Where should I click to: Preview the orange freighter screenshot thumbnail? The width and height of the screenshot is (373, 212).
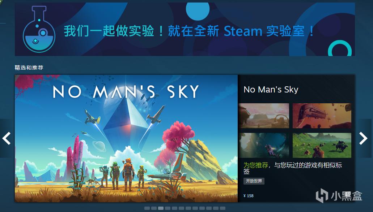322,116
